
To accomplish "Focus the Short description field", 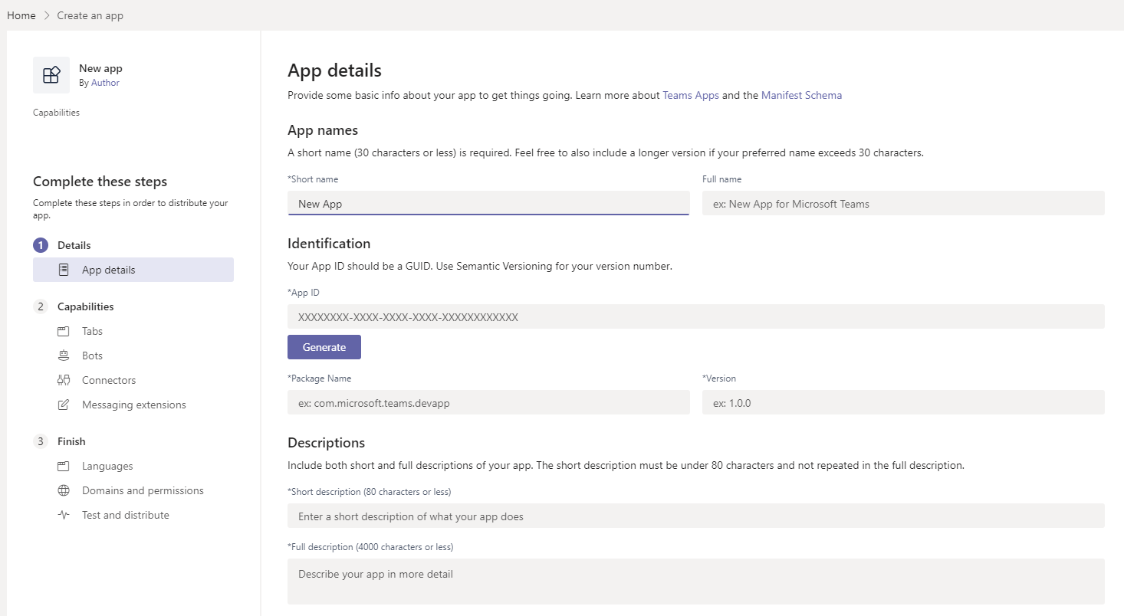I will pyautogui.click(x=696, y=516).
